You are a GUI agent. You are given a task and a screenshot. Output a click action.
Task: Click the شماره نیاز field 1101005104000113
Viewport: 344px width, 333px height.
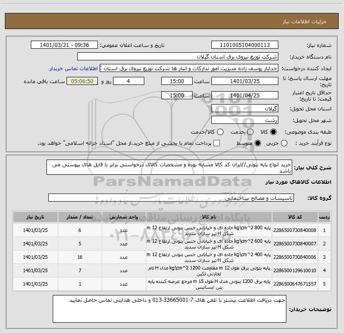pyautogui.click(x=245, y=45)
